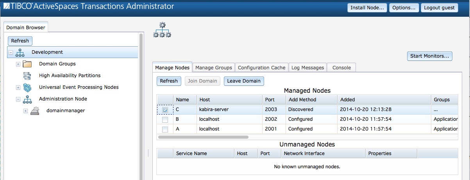The height and width of the screenshot is (180, 470).
Task: Select the domainmanager tree item label
Action: (x=65, y=111)
